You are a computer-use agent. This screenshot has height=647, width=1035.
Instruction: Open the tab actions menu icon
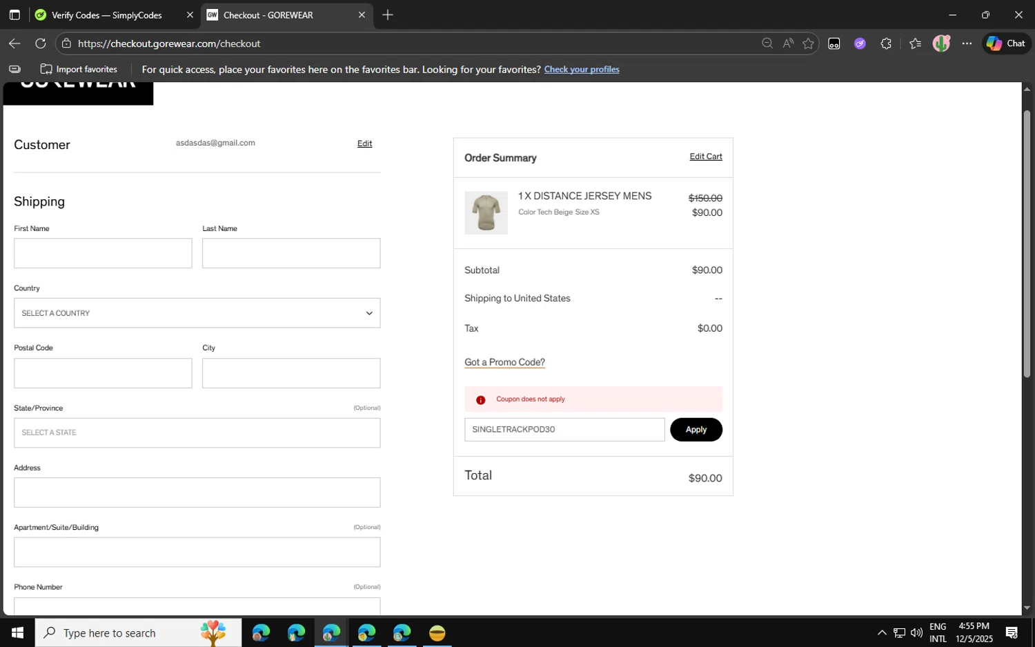(x=14, y=14)
